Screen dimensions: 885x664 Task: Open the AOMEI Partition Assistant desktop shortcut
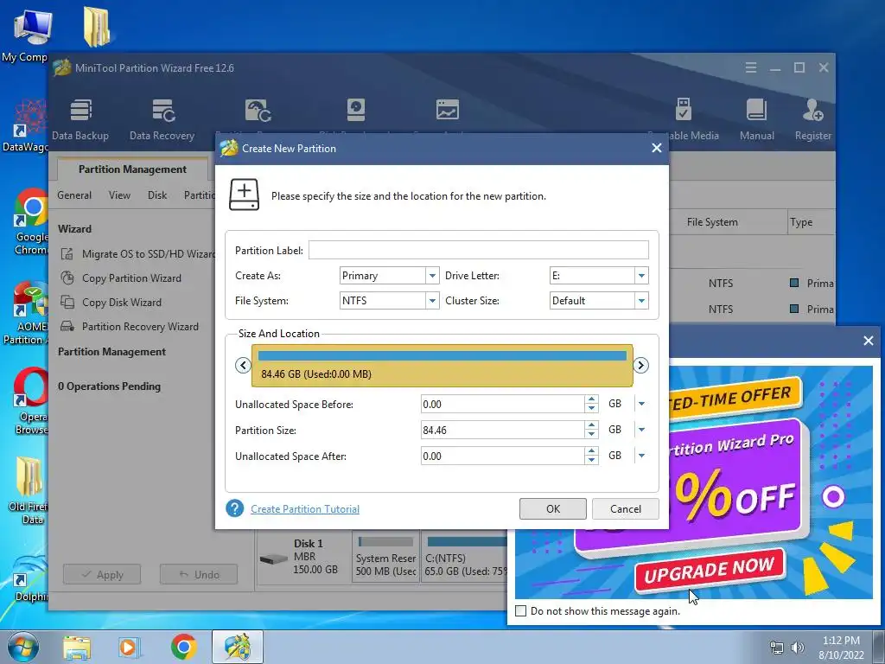pos(29,313)
